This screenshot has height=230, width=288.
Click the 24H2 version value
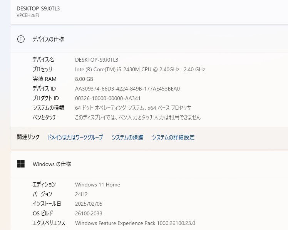click(81, 194)
